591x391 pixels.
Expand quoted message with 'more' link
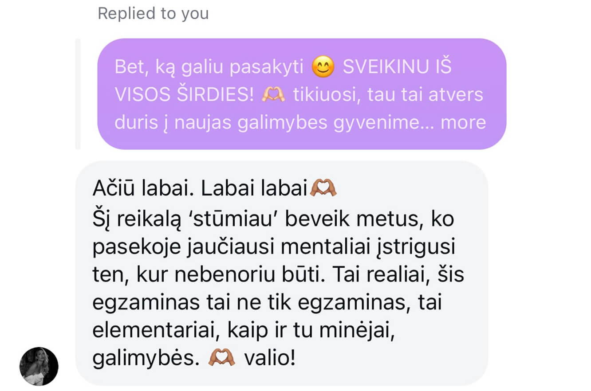[463, 122]
